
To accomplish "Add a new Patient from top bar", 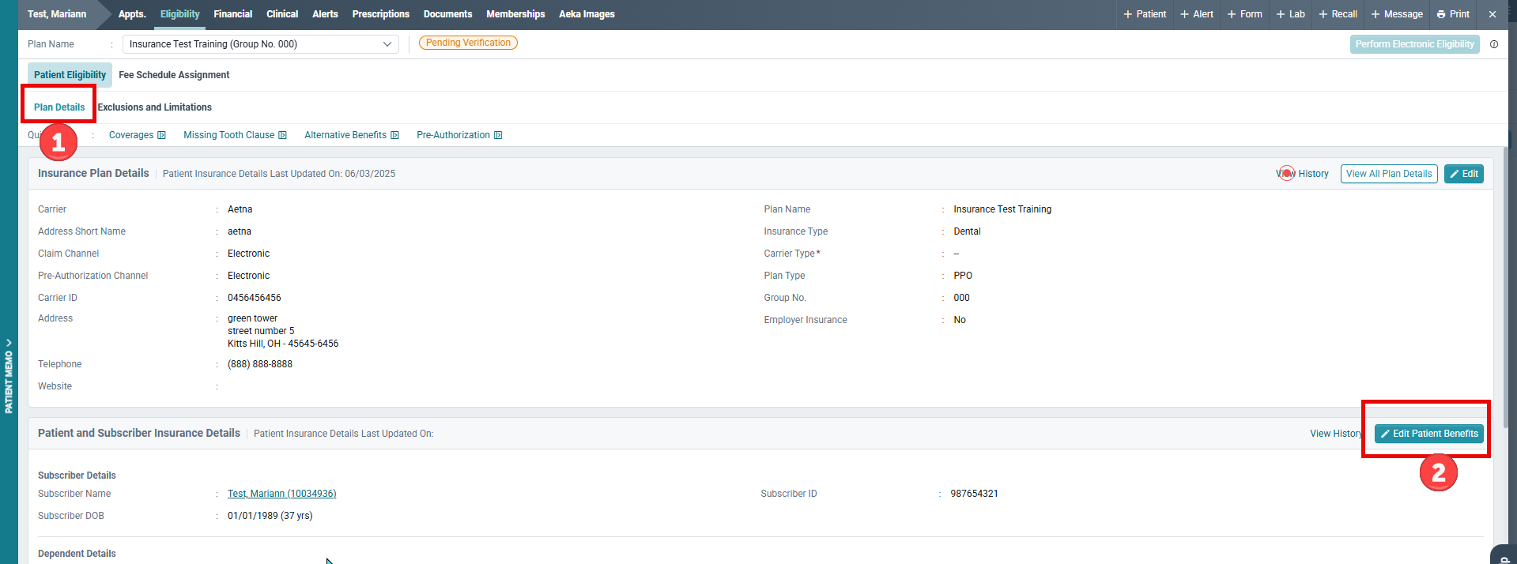I will [x=1145, y=14].
